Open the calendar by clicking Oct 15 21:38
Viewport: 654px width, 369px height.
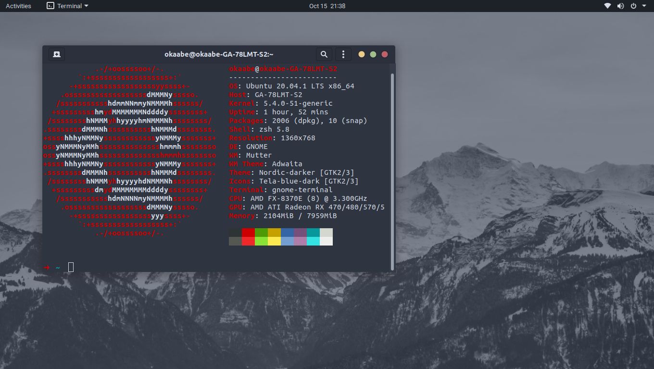coord(327,6)
